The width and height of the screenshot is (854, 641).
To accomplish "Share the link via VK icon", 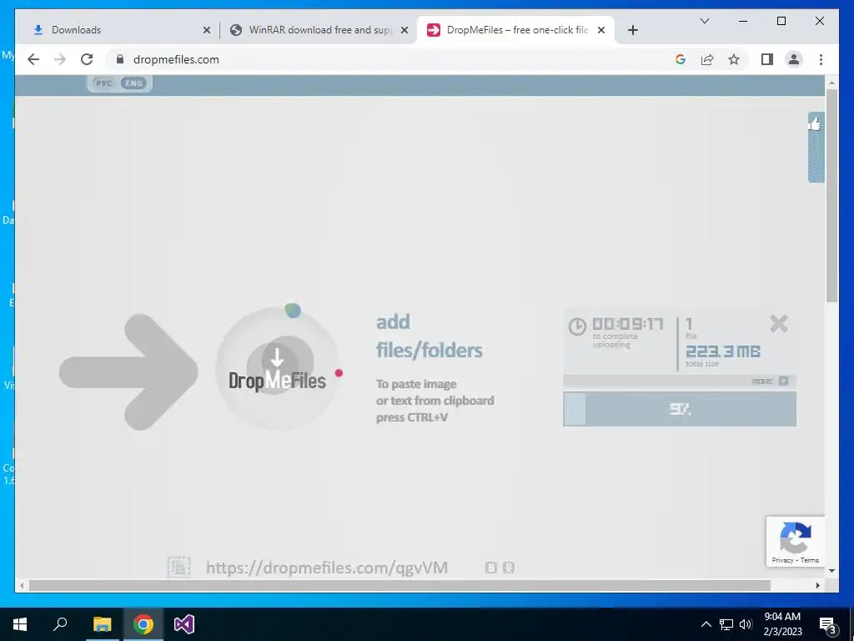I will tap(490, 568).
